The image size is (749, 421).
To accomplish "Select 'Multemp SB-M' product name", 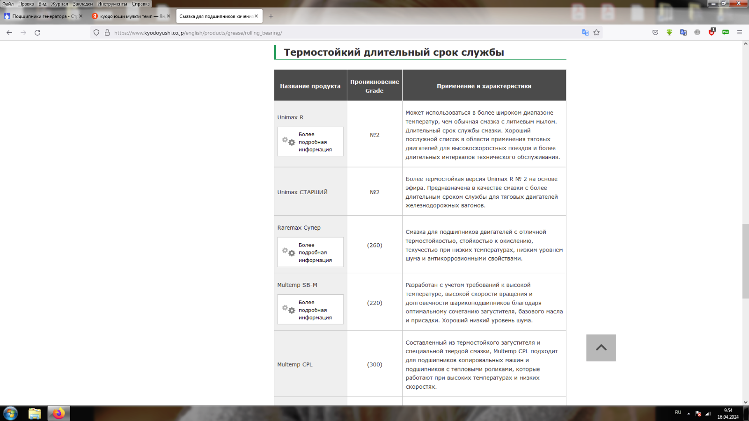I will point(297,285).
